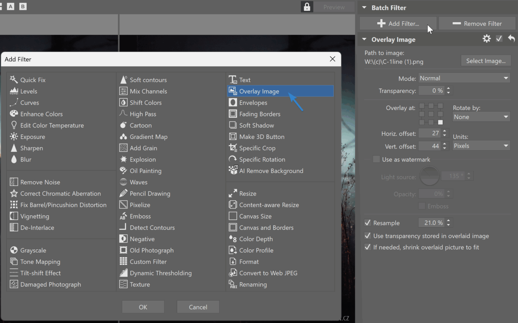
Task: Choose Overlay Image in filter list
Action: click(281, 91)
